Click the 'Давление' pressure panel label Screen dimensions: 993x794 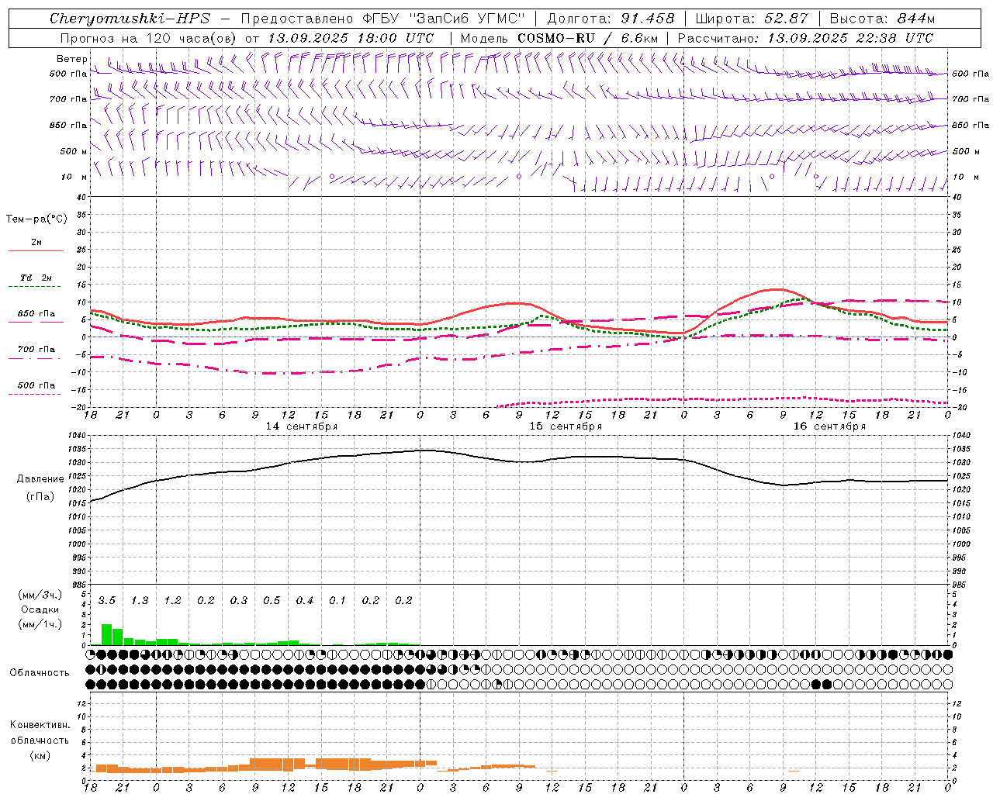coord(40,479)
